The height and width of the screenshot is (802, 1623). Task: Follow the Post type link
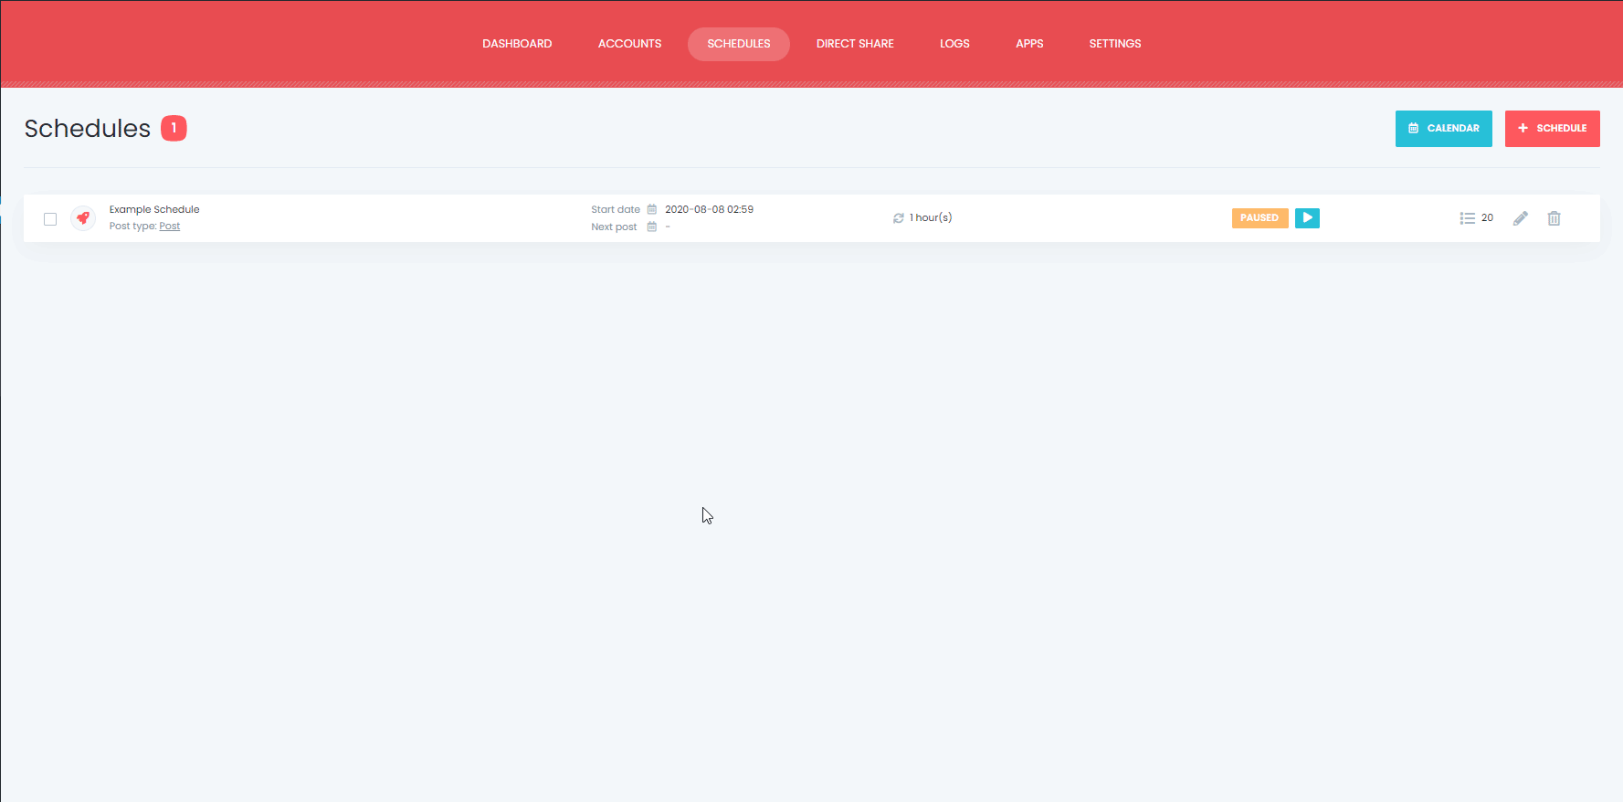pos(170,227)
